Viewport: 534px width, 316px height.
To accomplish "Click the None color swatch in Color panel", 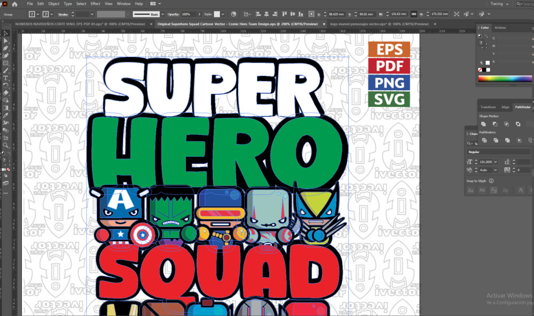I will 480,70.
